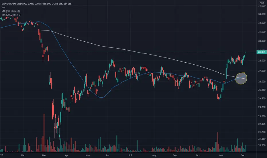Click the 33.000 price axis label
Screen dimensions: 267x158
click(262, 14)
